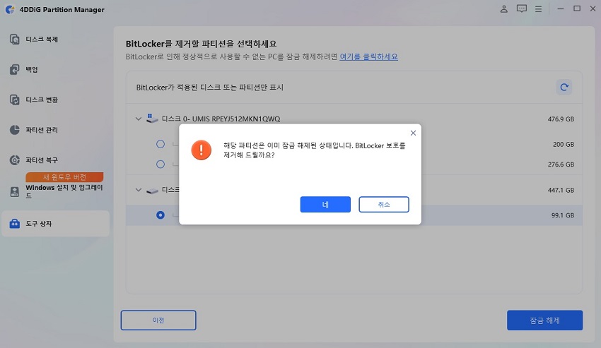This screenshot has width=601, height=348.
Task: Open 파티션 복구 from the sidebar
Action: 56,160
